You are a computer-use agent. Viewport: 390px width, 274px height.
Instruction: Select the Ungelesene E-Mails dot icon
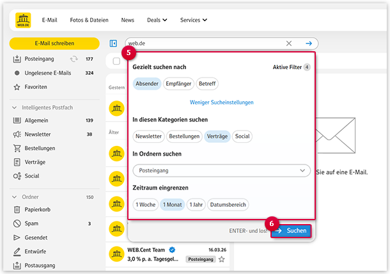17,73
